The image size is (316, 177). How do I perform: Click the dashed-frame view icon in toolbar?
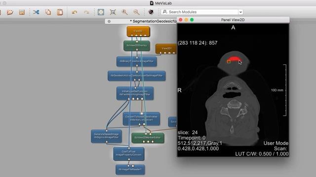101,12
